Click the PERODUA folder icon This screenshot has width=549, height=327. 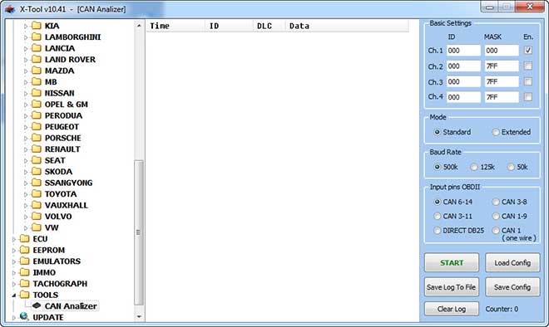(37, 115)
